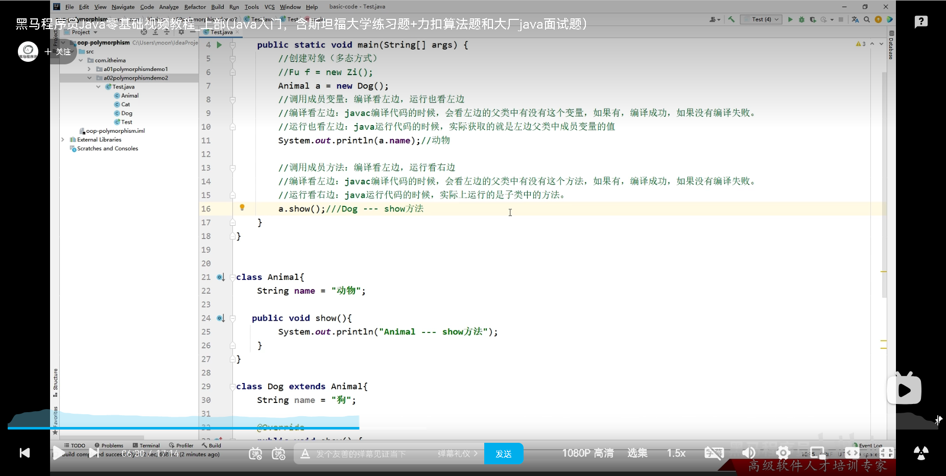Build project with hammer icon
The width and height of the screenshot is (946, 476).
pos(731,19)
